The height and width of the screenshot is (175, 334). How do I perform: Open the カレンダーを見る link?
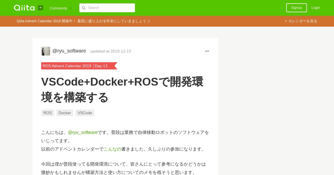[x=301, y=21]
